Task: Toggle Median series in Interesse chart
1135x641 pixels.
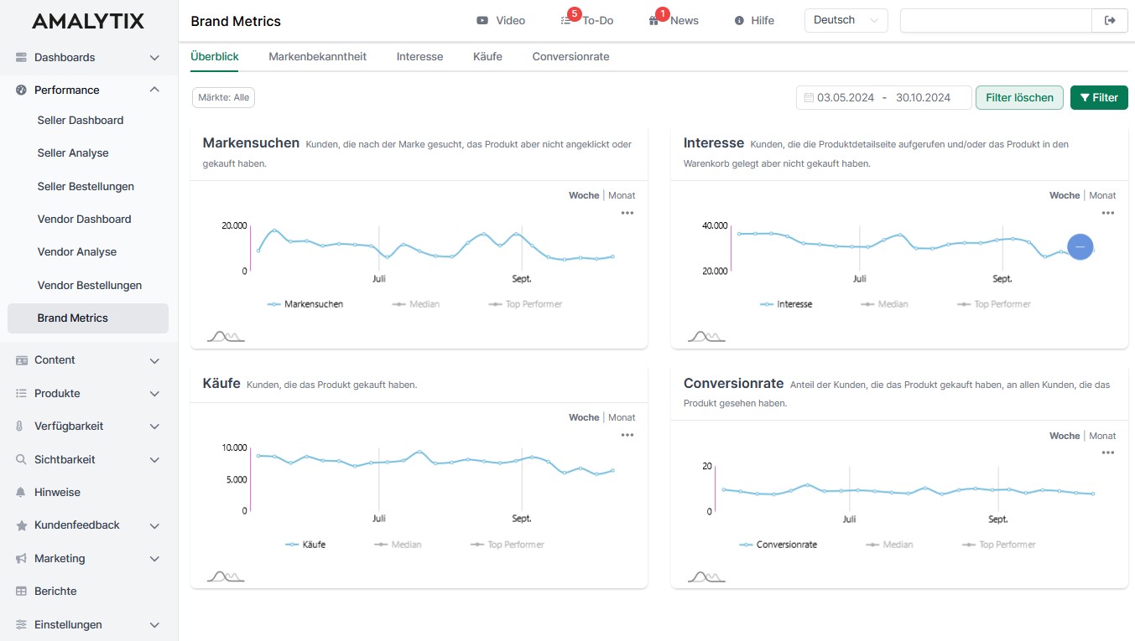Action: click(884, 304)
